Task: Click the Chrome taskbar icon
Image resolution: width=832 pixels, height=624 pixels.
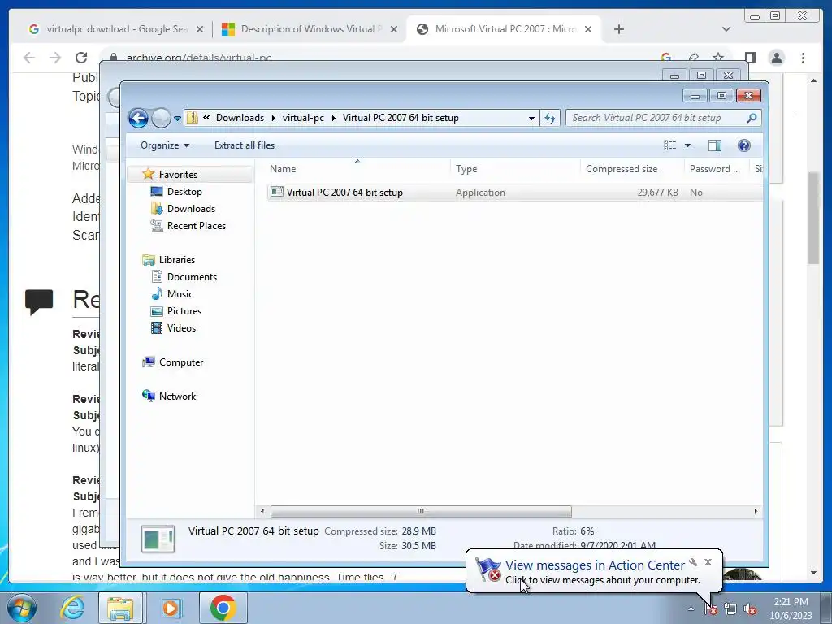Action: 223,608
